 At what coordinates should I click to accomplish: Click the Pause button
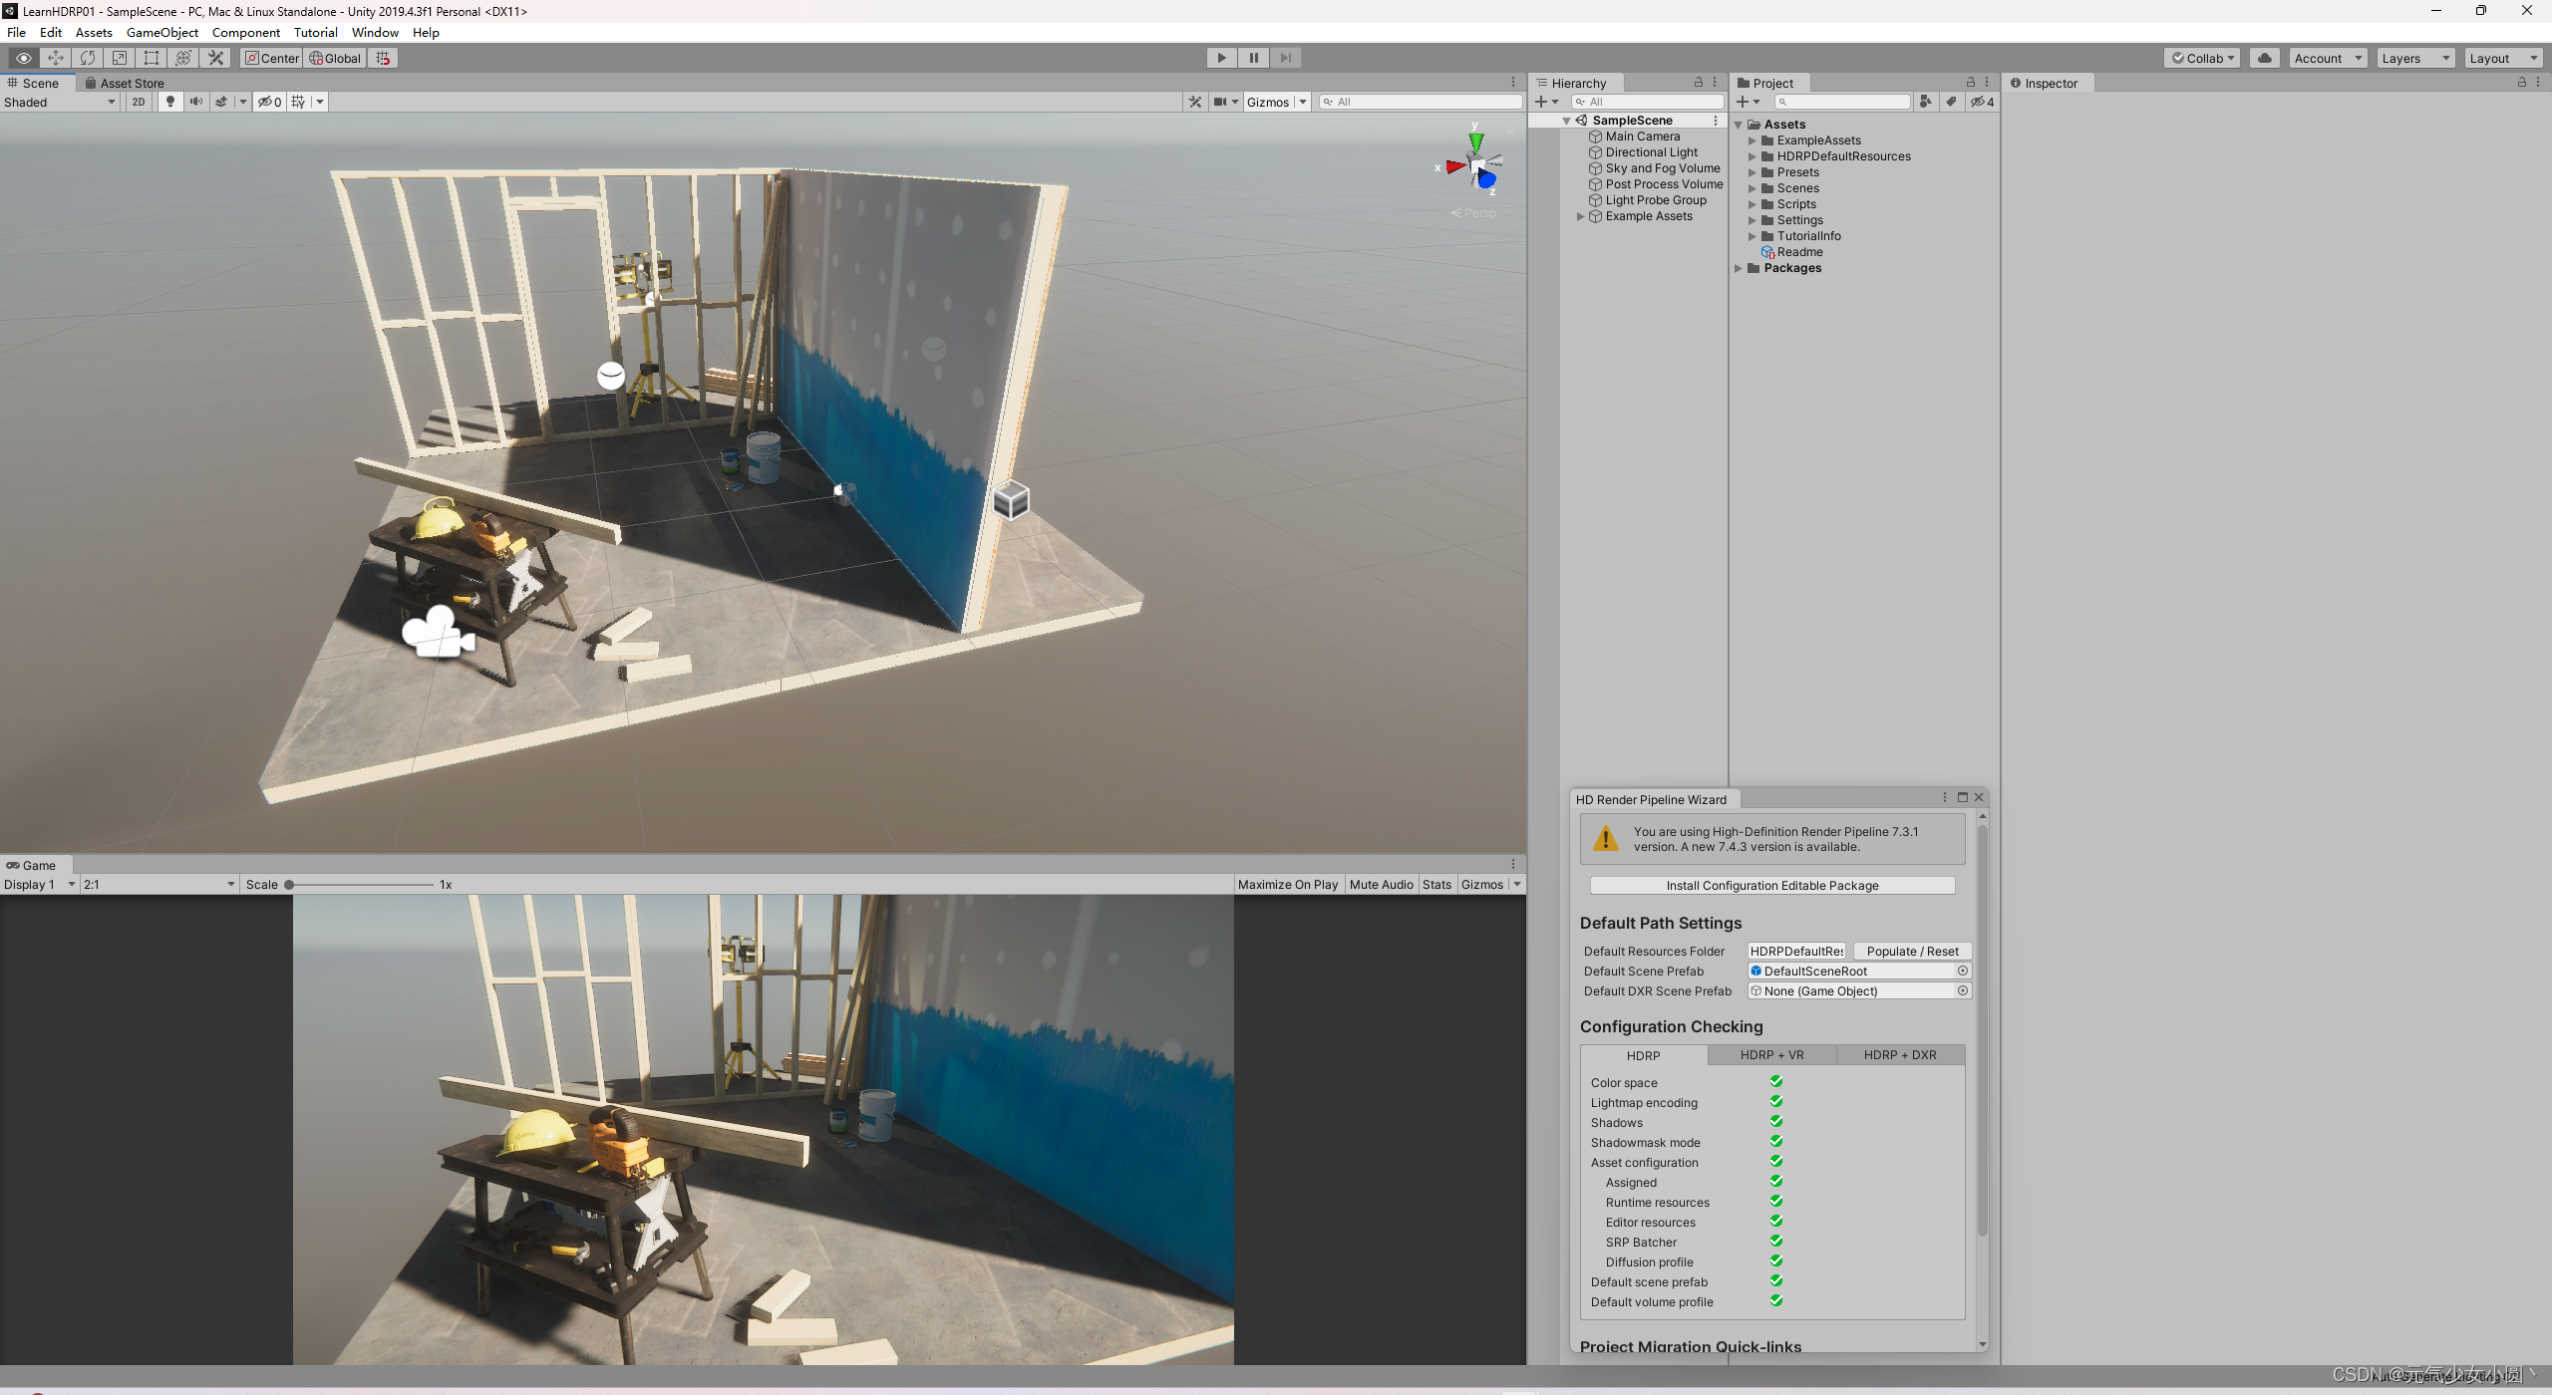[x=1253, y=58]
